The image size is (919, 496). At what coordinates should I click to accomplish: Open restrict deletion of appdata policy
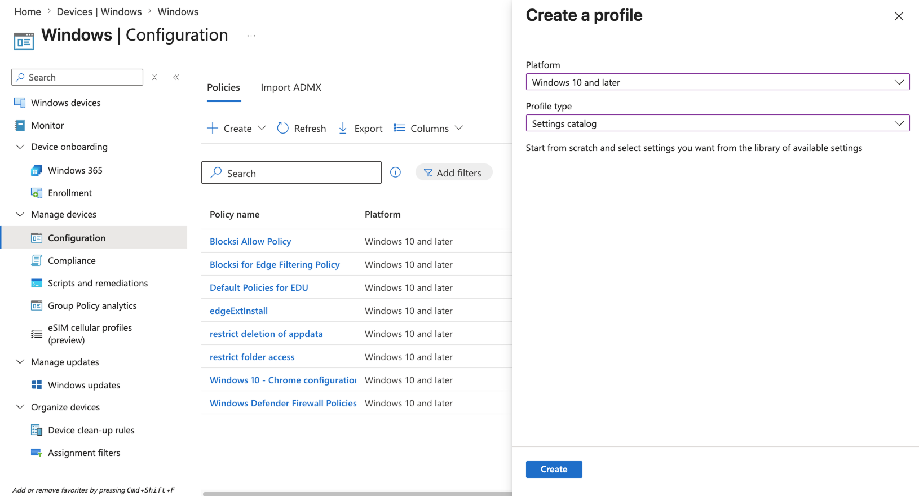(x=266, y=334)
